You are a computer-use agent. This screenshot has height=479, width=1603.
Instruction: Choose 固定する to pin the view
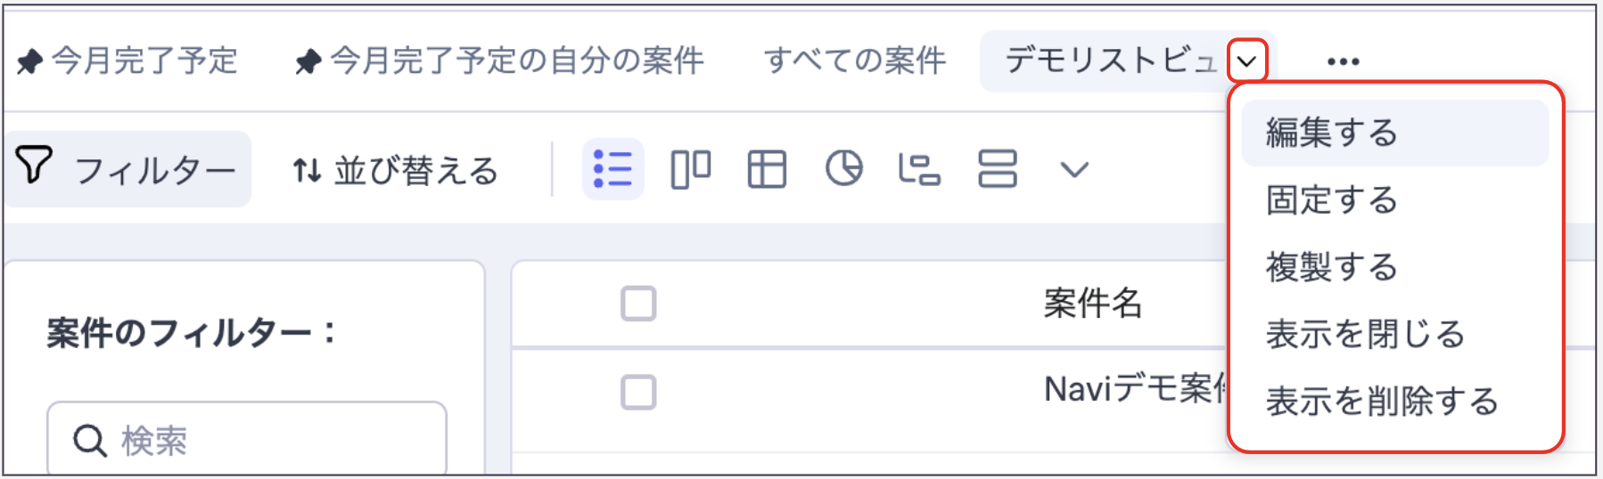[1332, 200]
